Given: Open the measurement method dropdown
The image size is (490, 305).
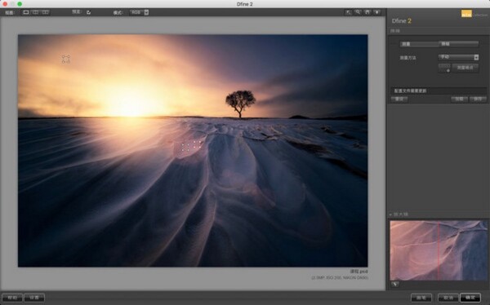Looking at the screenshot, I should pos(458,57).
